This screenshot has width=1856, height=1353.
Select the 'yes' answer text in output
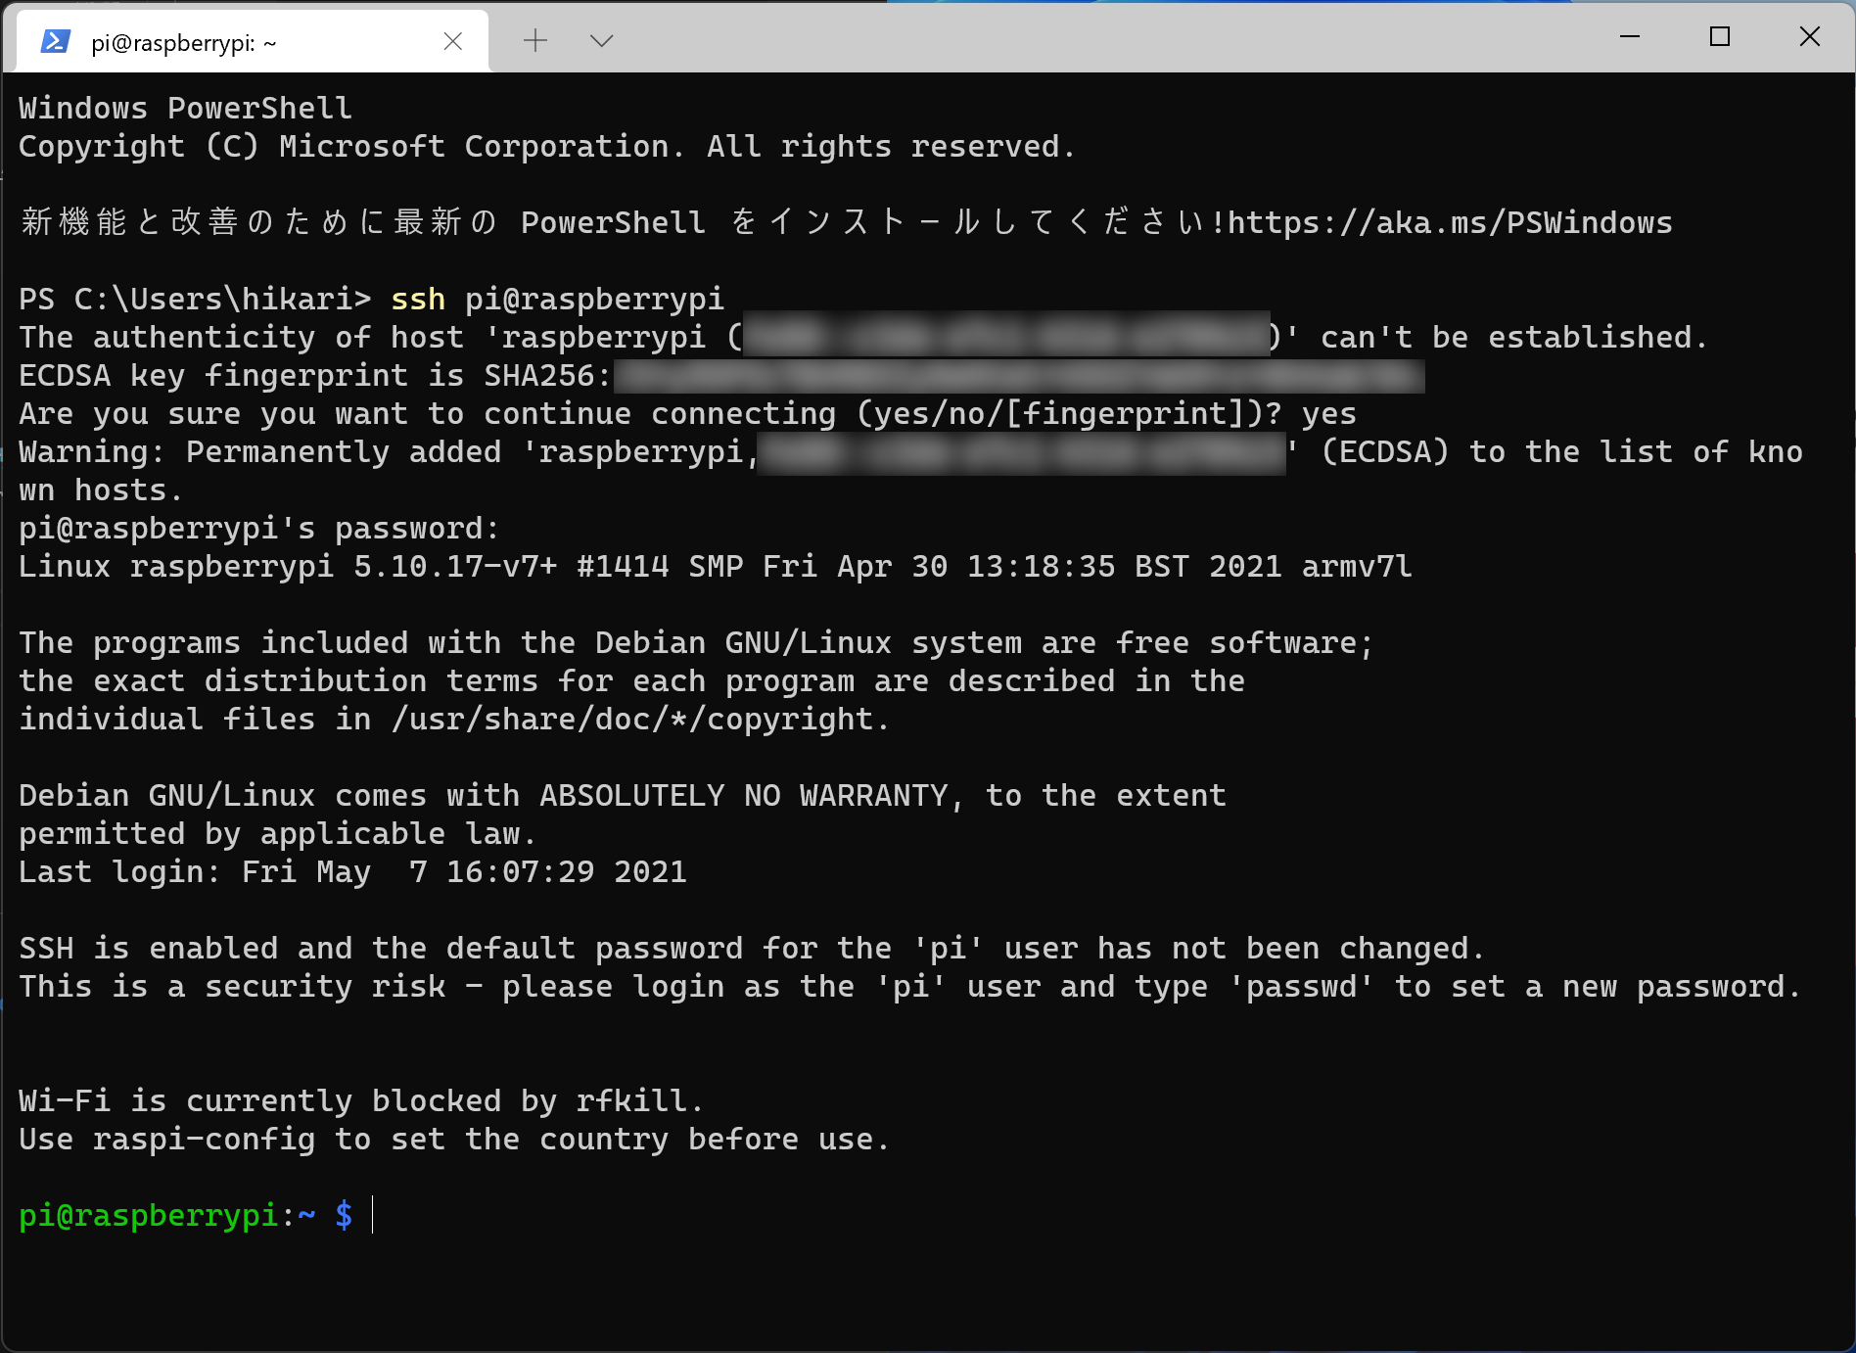pos(1328,413)
